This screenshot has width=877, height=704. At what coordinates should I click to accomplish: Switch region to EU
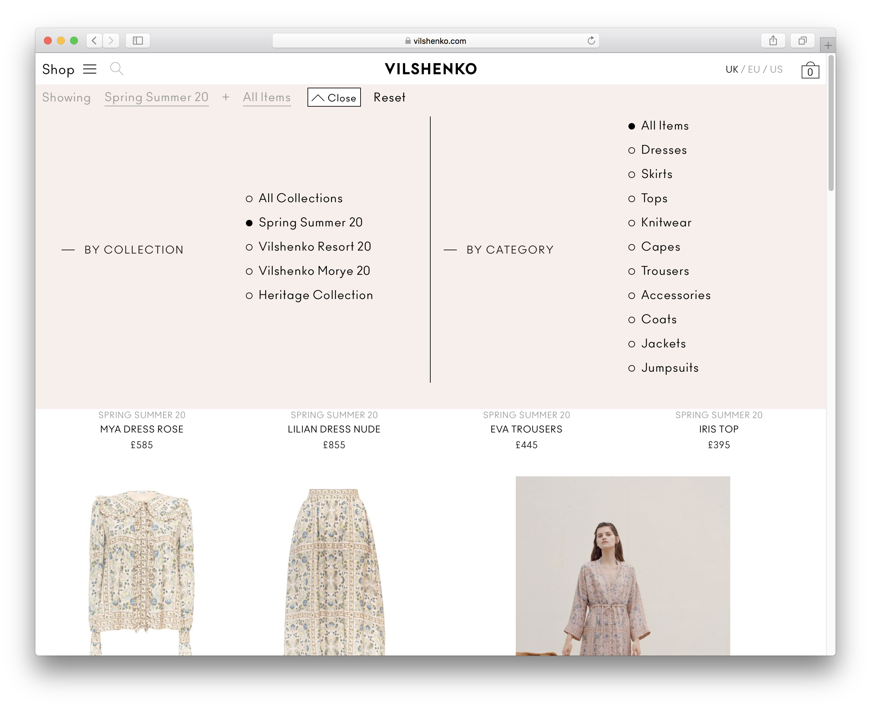tap(753, 69)
